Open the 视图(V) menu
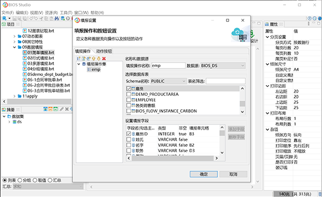This screenshot has height=197, width=322. [x=36, y=13]
